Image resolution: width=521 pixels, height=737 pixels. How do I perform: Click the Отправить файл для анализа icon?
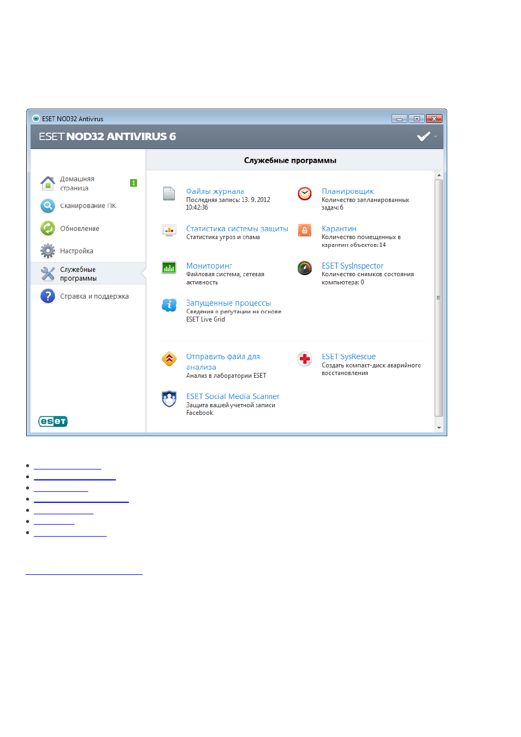tap(169, 359)
